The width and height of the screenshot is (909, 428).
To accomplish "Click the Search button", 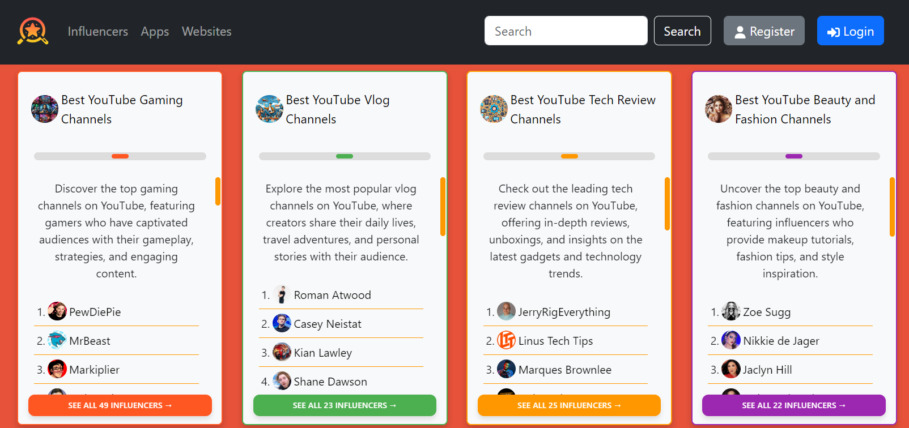I will click(682, 31).
